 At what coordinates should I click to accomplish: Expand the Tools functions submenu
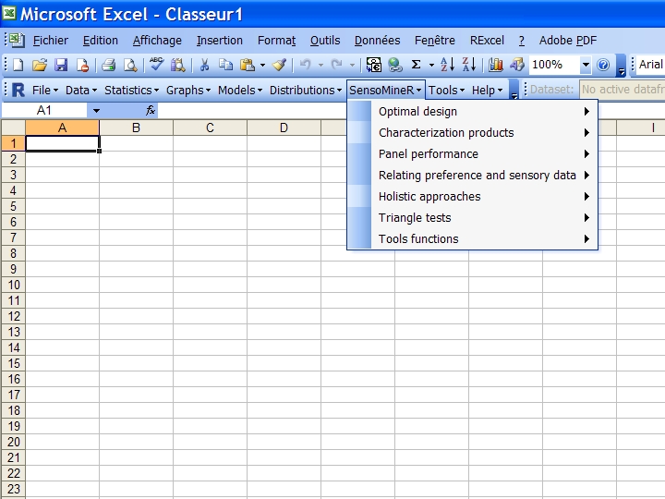[x=472, y=239]
